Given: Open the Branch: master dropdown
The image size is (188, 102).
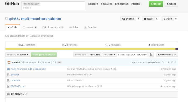Looking at the screenshot, I should pyautogui.click(x=18, y=55).
